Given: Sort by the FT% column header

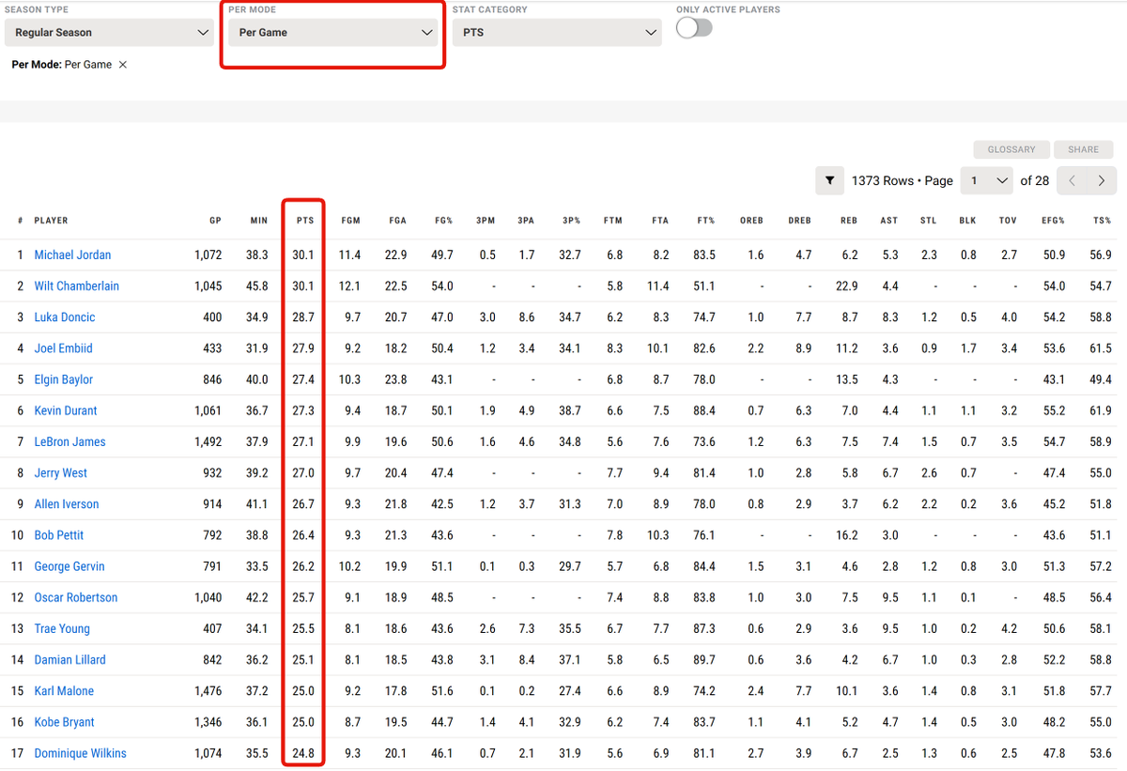Looking at the screenshot, I should point(705,221).
